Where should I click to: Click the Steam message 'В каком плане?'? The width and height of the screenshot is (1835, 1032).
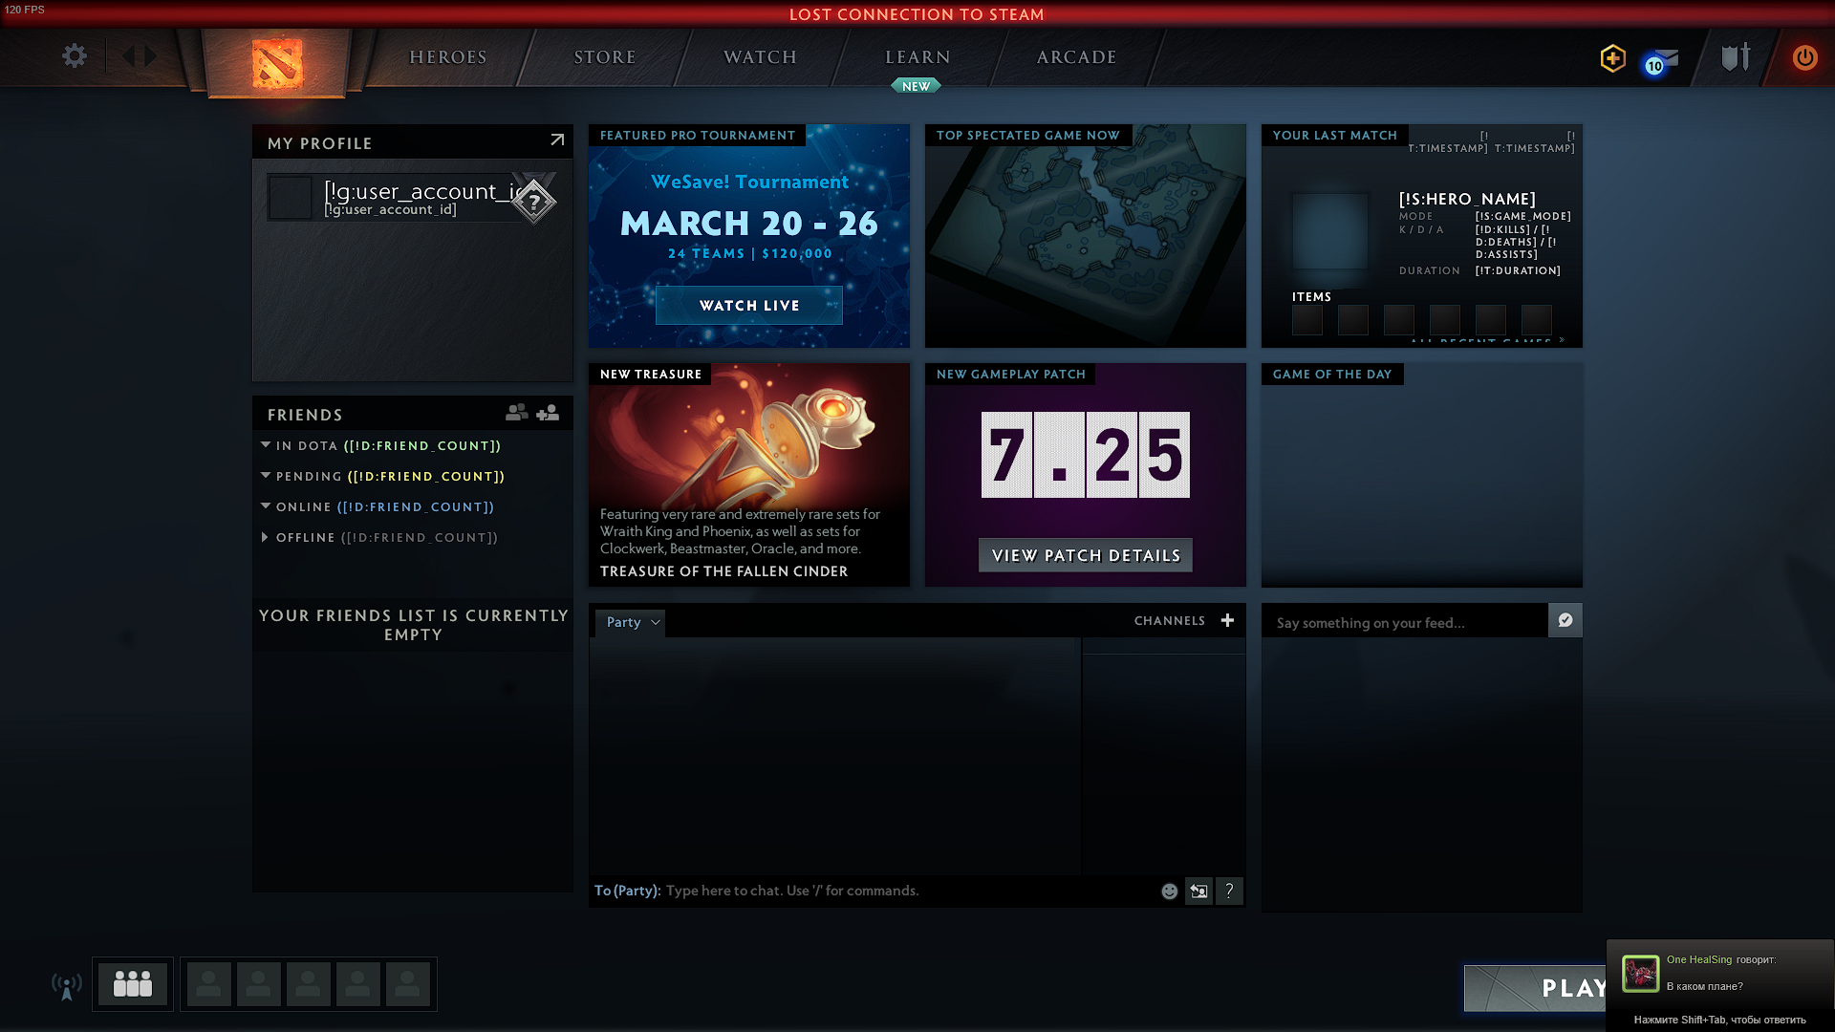click(x=1705, y=986)
